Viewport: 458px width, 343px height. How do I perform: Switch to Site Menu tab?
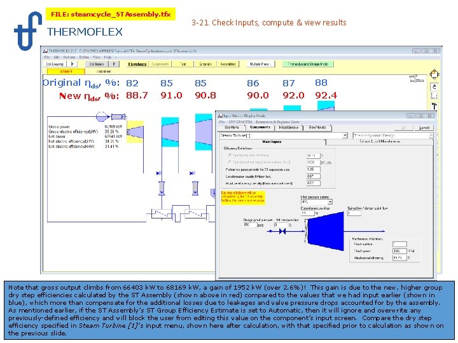coord(232,128)
